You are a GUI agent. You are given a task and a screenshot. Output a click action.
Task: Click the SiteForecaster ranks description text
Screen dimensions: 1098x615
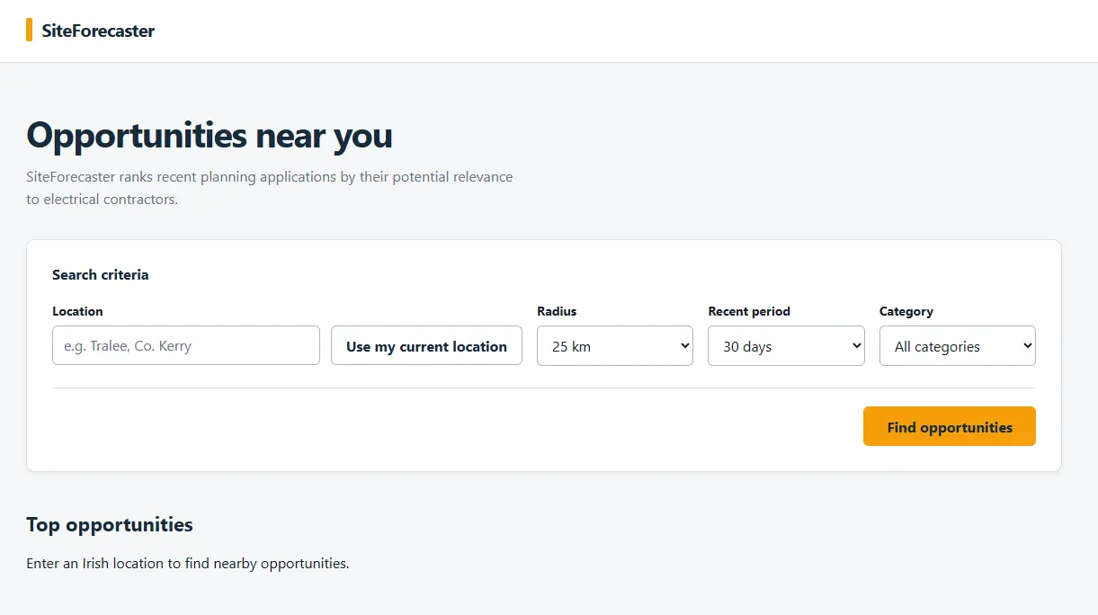click(270, 188)
